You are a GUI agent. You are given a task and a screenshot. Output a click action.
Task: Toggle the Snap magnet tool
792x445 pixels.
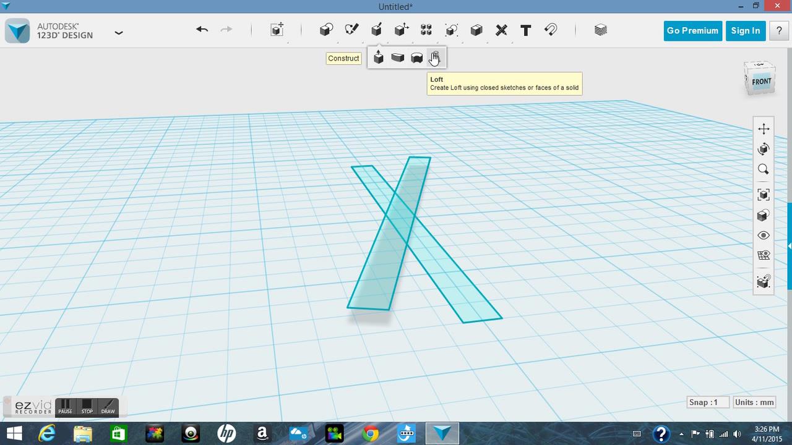click(551, 30)
